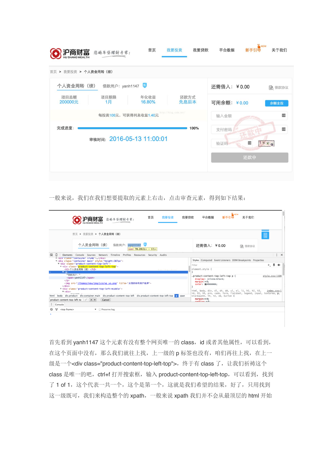Click the captcha image to refresh it
The image size is (324, 458).
tap(266, 143)
